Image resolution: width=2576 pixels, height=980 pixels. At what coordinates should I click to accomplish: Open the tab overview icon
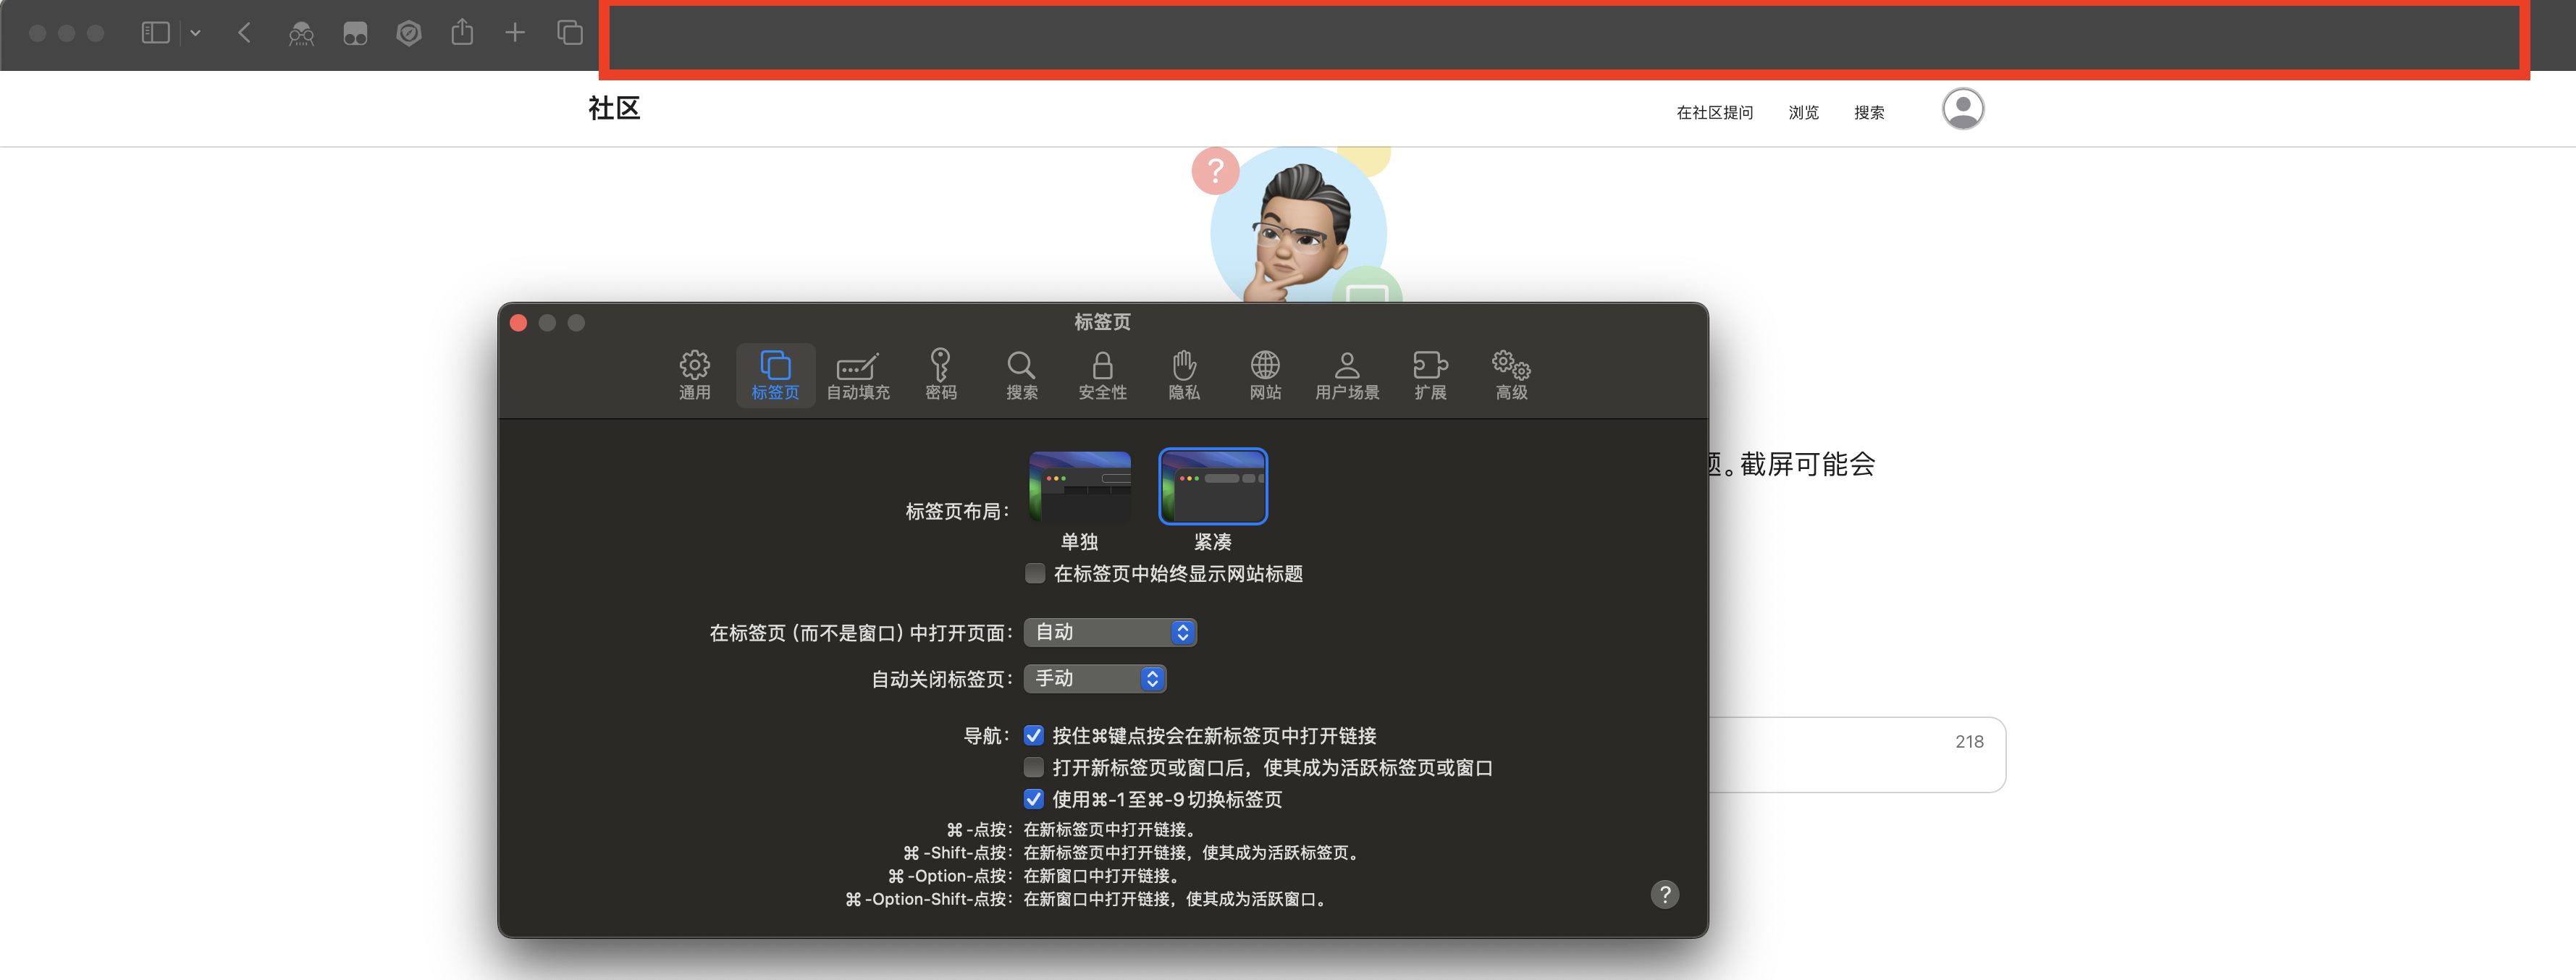(569, 33)
